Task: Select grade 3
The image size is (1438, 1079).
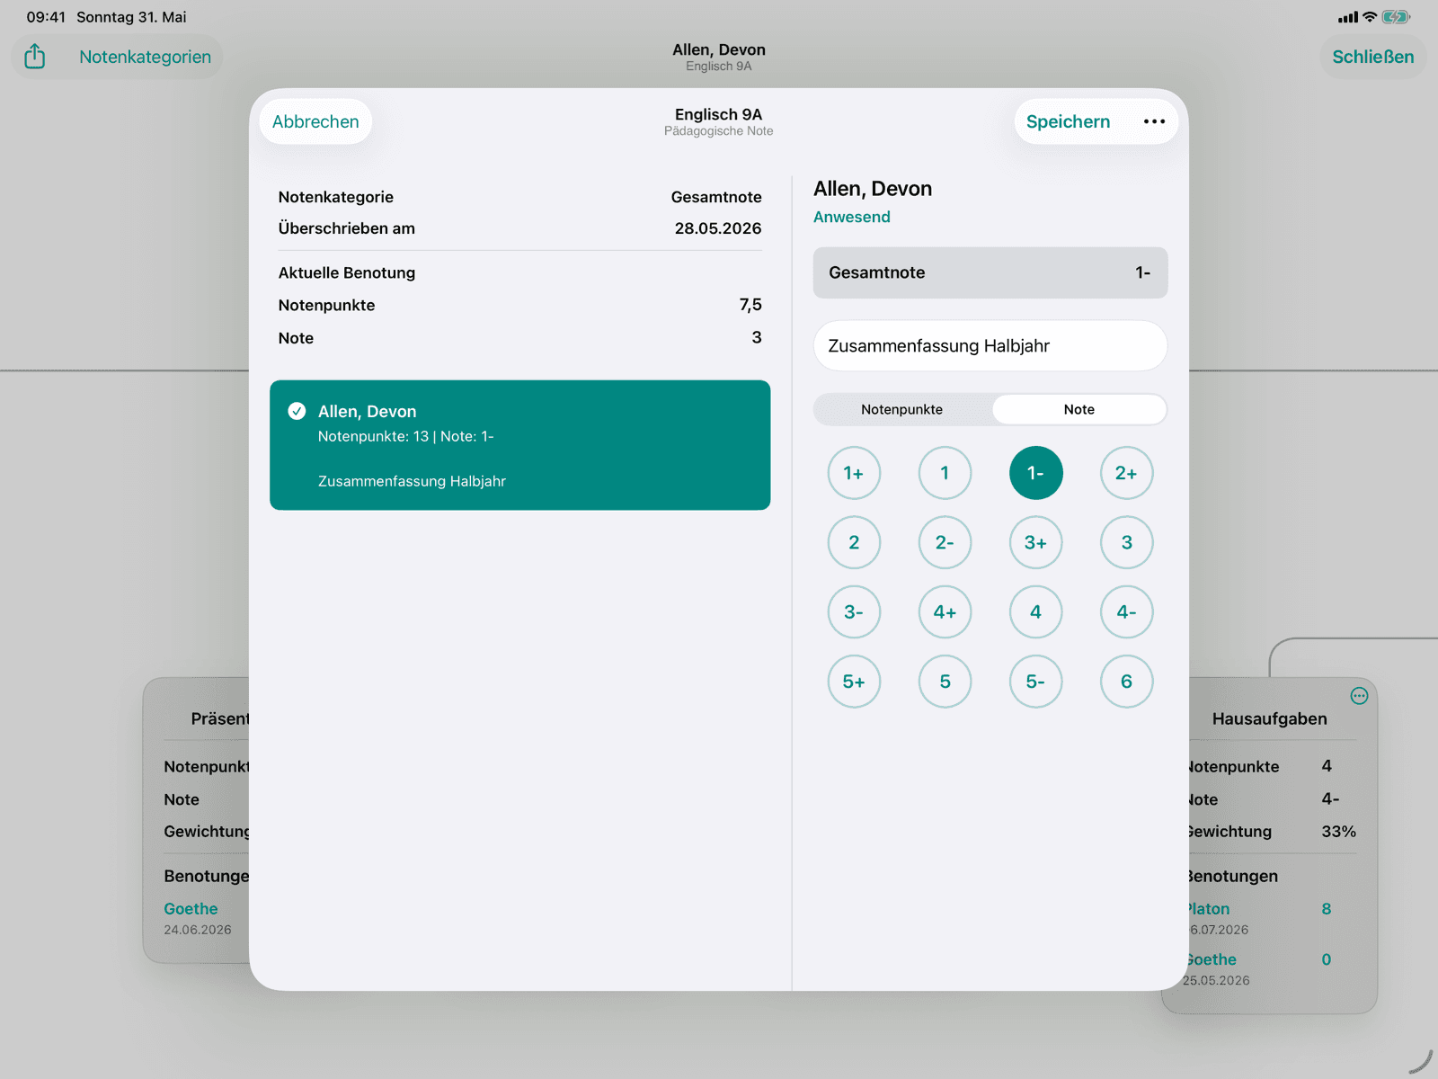Action: 1126,542
